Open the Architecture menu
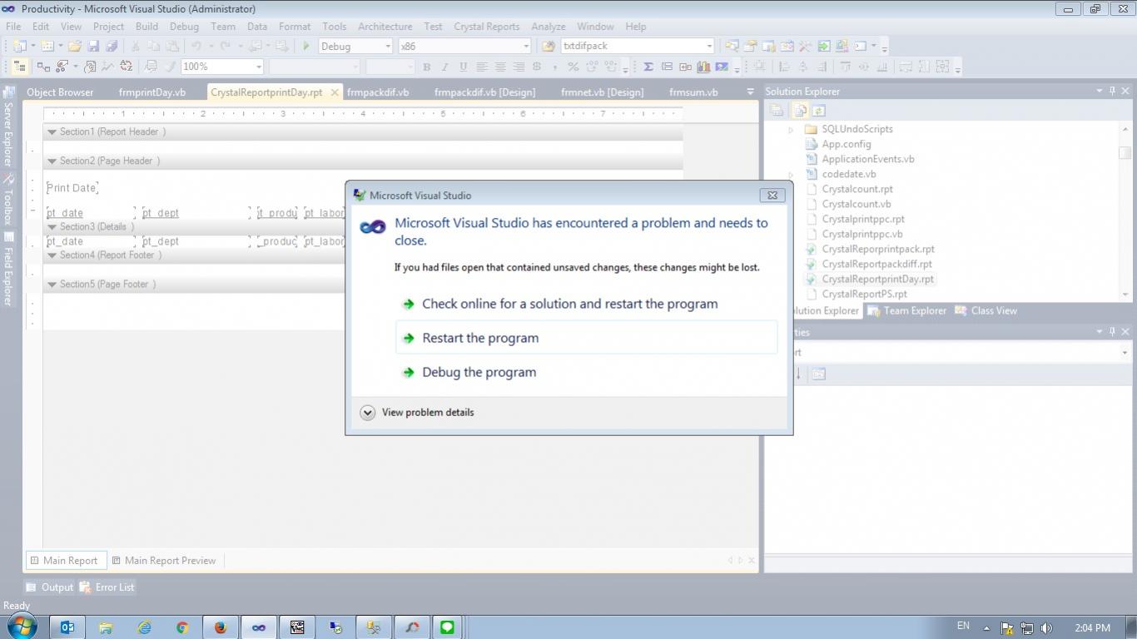This screenshot has height=639, width=1137. click(x=385, y=27)
